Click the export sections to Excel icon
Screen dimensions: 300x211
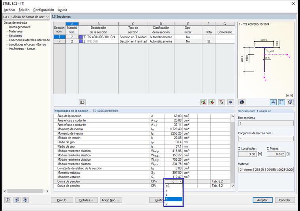[x=212, y=102]
